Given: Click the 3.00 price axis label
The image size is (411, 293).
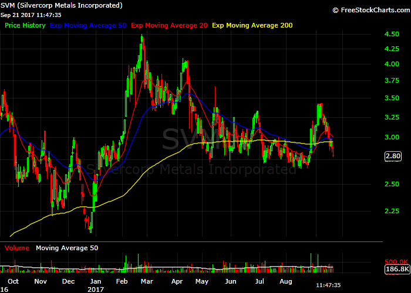Looking at the screenshot, I should click(x=392, y=137).
